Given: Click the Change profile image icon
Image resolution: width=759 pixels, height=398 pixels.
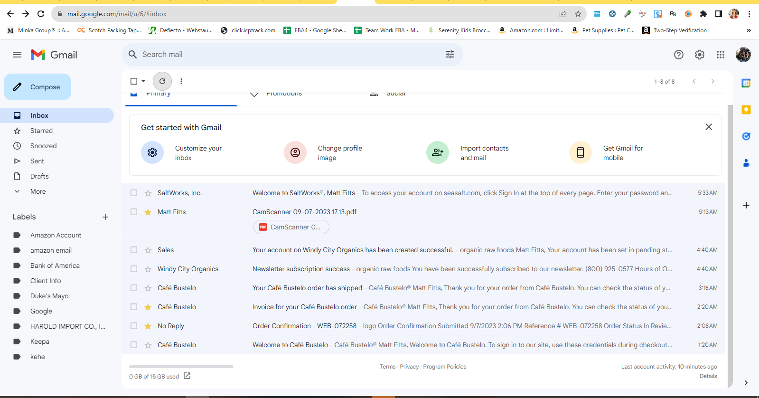Looking at the screenshot, I should coord(295,152).
